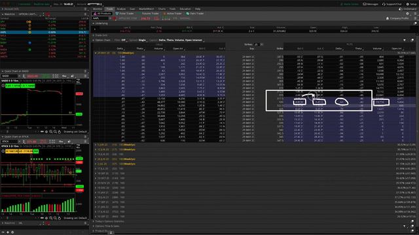Image resolution: width=419 pixels, height=235 pixels.
Task: Activate the OnDemand button
Action: pyautogui.click(x=408, y=8)
